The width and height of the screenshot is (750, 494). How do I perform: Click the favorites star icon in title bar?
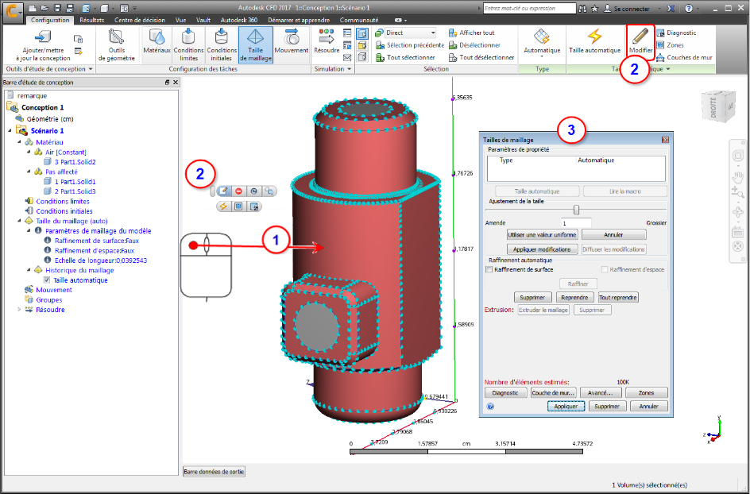coord(594,8)
